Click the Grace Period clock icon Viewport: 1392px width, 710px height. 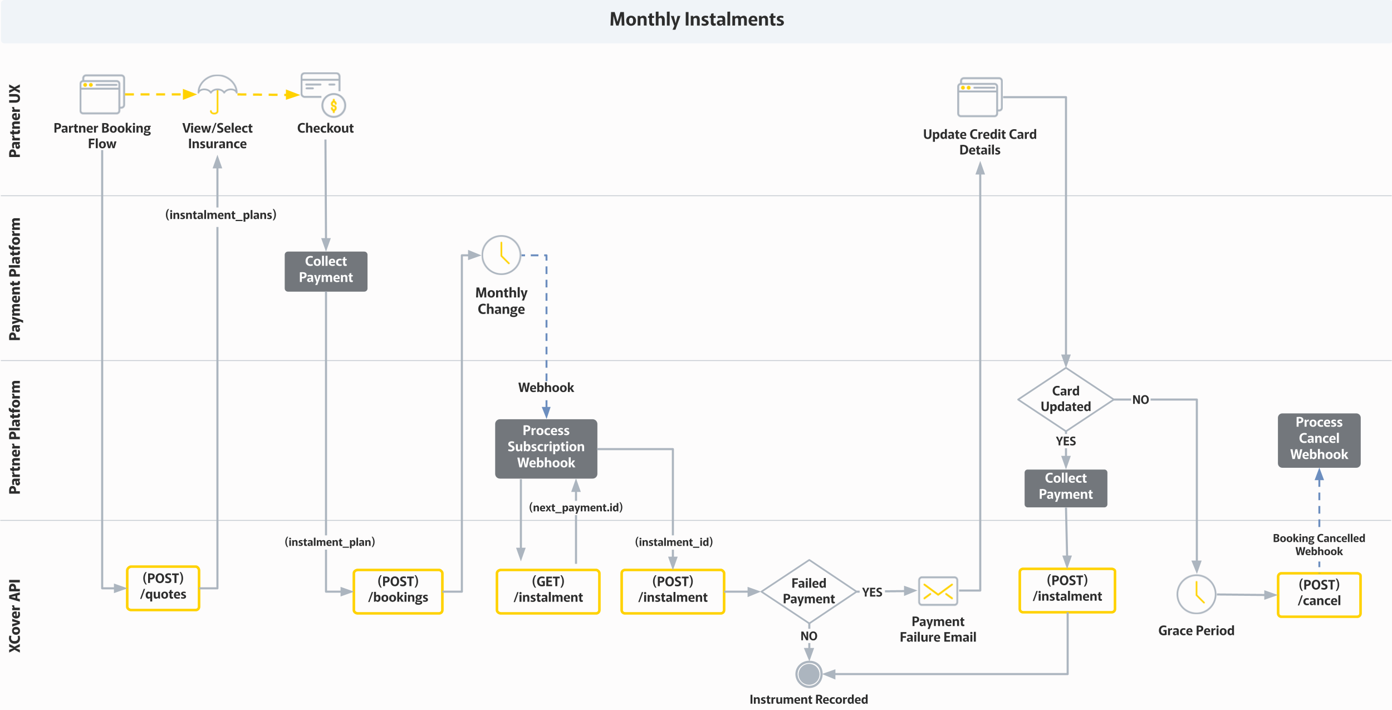coord(1195,594)
